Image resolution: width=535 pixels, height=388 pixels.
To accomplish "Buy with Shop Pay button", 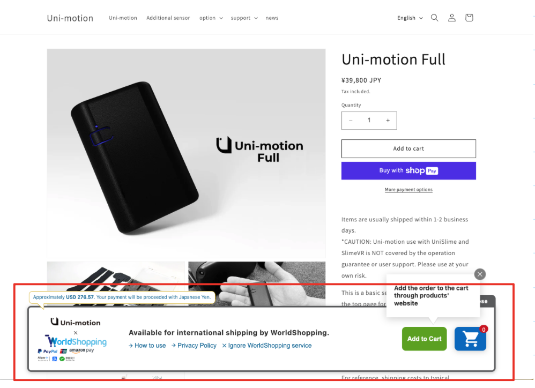I will tap(408, 170).
